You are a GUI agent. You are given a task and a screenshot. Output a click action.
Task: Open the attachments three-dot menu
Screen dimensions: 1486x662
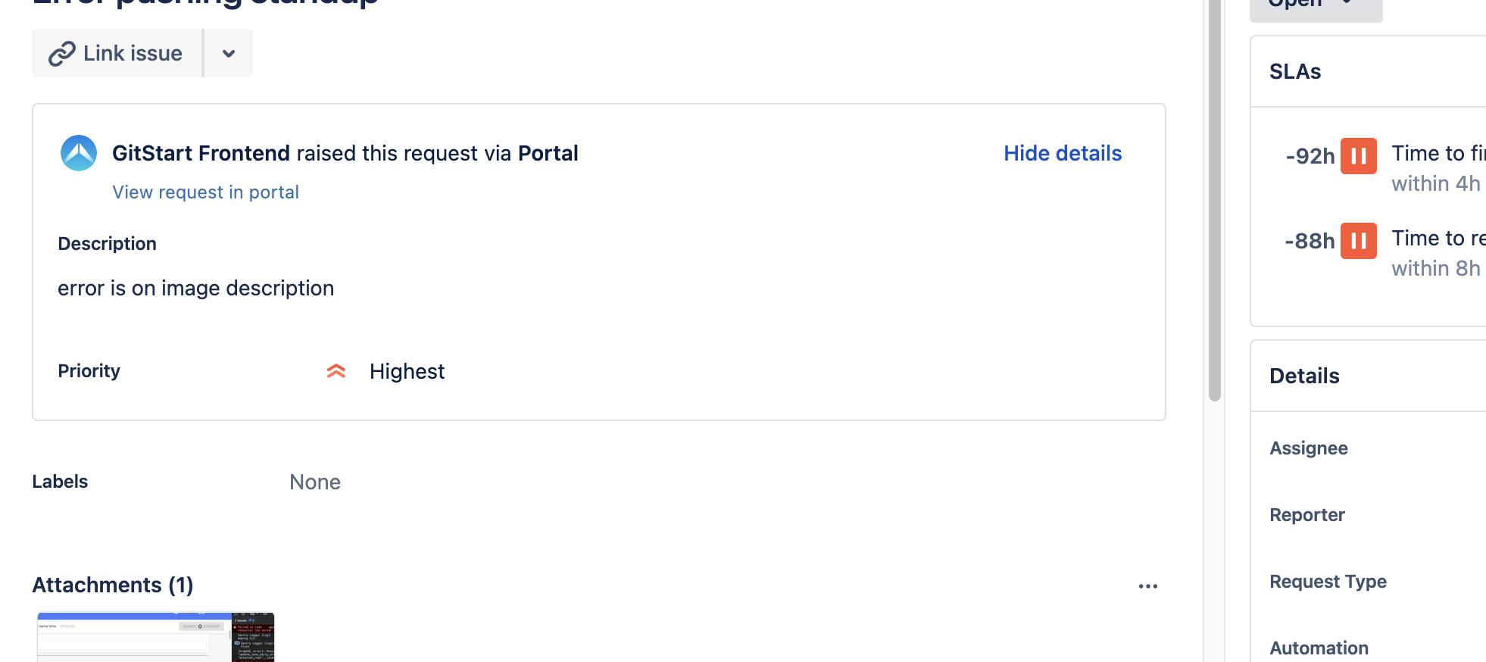click(1148, 585)
